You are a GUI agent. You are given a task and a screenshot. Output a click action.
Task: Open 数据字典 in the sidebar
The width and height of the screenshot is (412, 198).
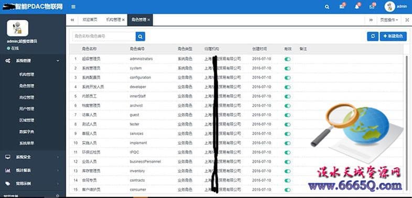coord(27,132)
